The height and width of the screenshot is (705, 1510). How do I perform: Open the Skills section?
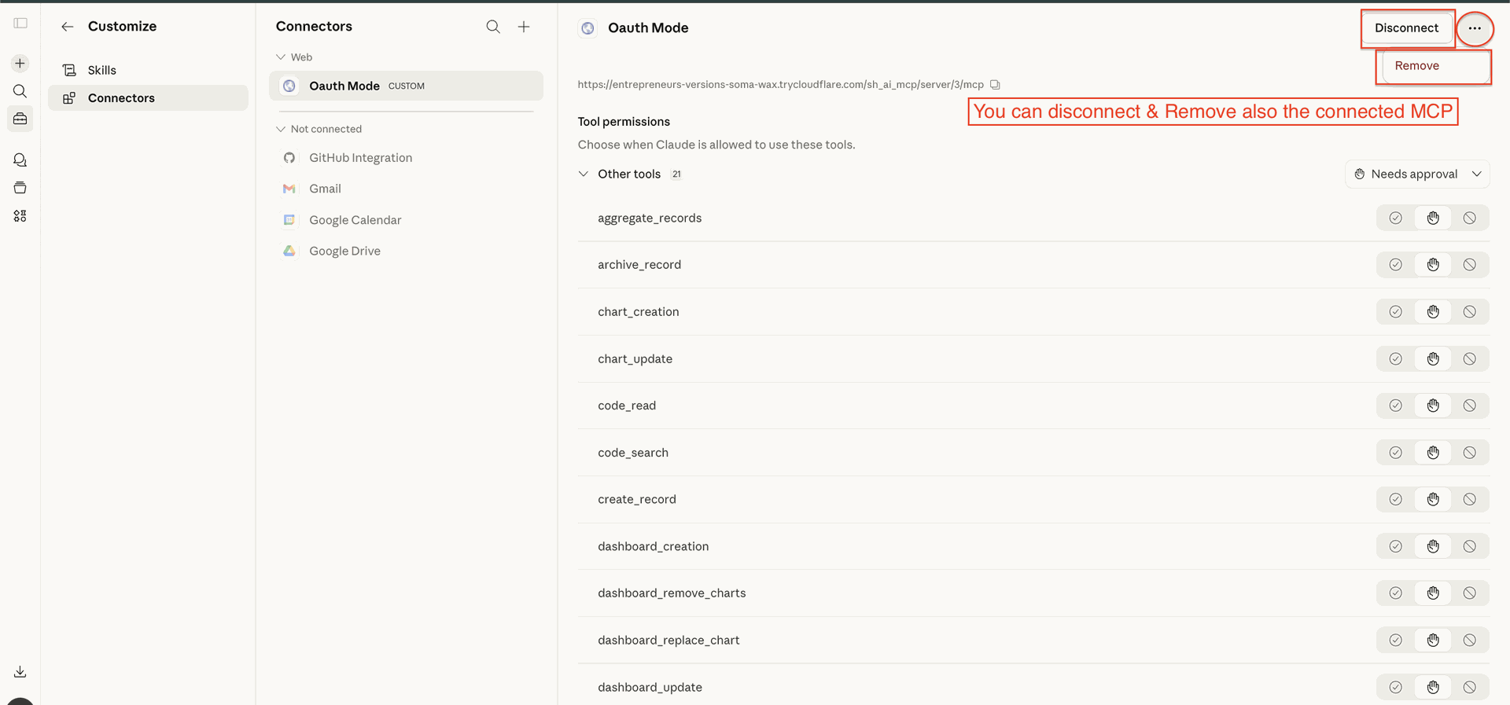pyautogui.click(x=101, y=70)
